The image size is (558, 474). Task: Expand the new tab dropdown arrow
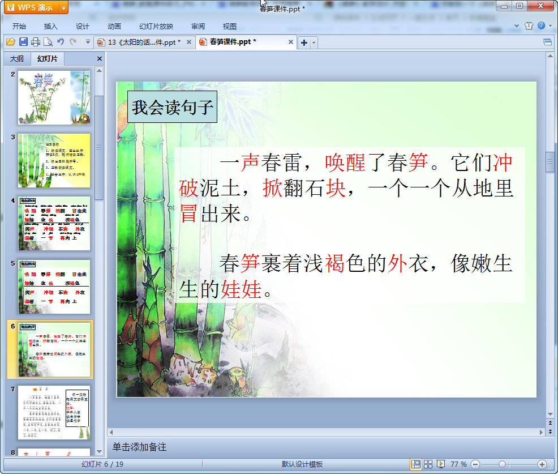click(x=314, y=42)
